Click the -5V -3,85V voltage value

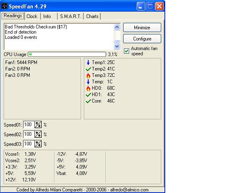81,161
